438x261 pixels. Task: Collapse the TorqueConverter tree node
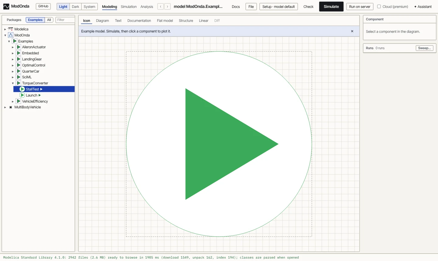13,83
